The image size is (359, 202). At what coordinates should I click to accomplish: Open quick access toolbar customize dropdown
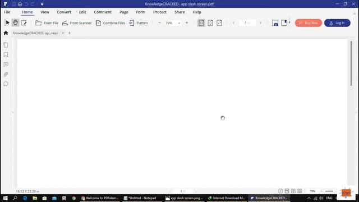42,4
